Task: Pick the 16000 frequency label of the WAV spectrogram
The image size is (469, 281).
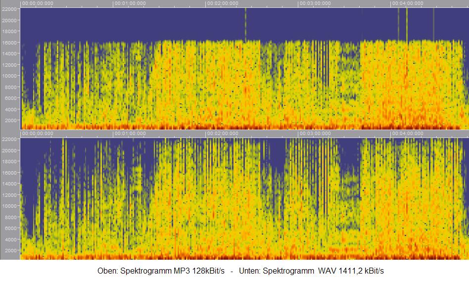Action: coord(9,173)
